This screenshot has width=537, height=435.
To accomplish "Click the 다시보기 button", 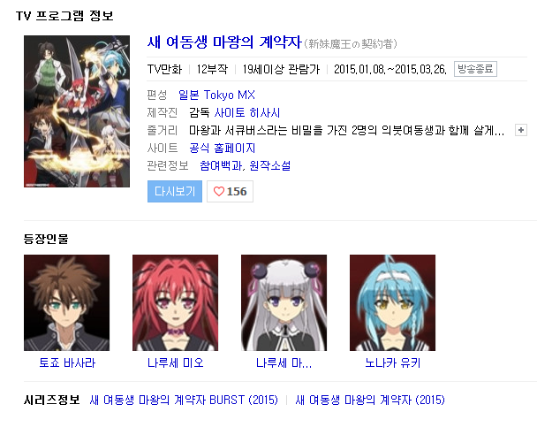I will coord(175,191).
